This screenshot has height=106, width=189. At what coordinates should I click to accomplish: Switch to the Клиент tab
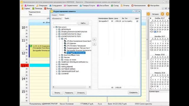click(x=54, y=15)
